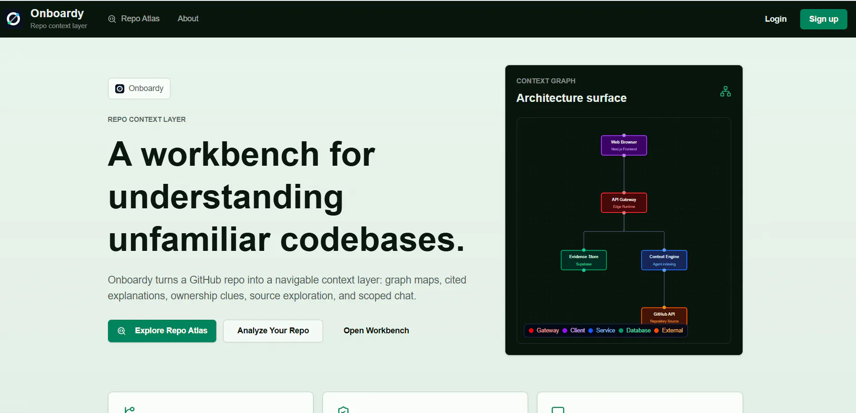Select the GitHub API node in the graph
The image size is (856, 413).
pos(664,316)
